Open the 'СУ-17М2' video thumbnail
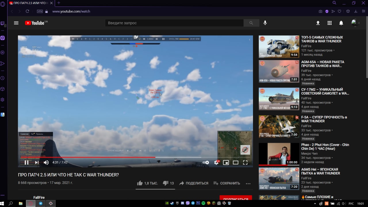This screenshot has height=207, width=368. click(x=279, y=99)
